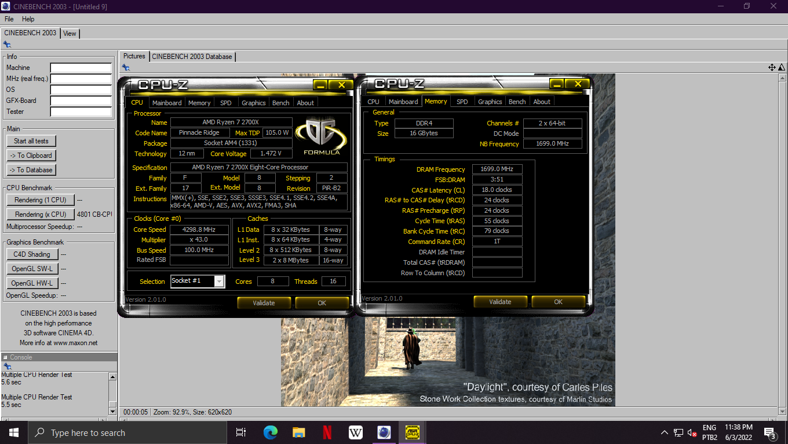Open Graphics tab in right CPU-Z window
Image resolution: width=788 pixels, height=444 pixels.
pos(490,102)
